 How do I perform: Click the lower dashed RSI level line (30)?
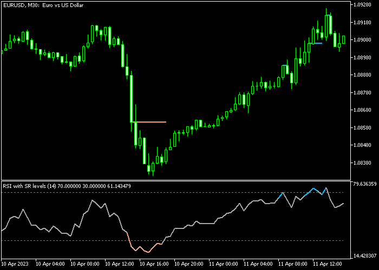[172, 241]
